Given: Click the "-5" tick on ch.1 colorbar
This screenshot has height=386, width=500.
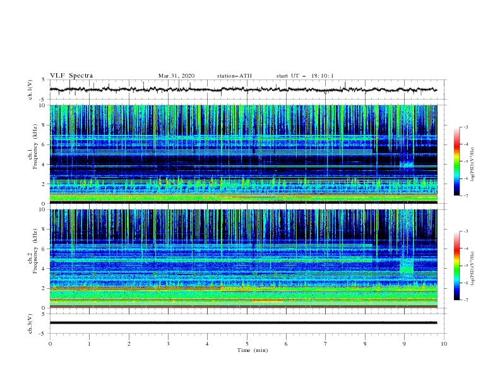Looking at the screenshot, I should point(465,161).
